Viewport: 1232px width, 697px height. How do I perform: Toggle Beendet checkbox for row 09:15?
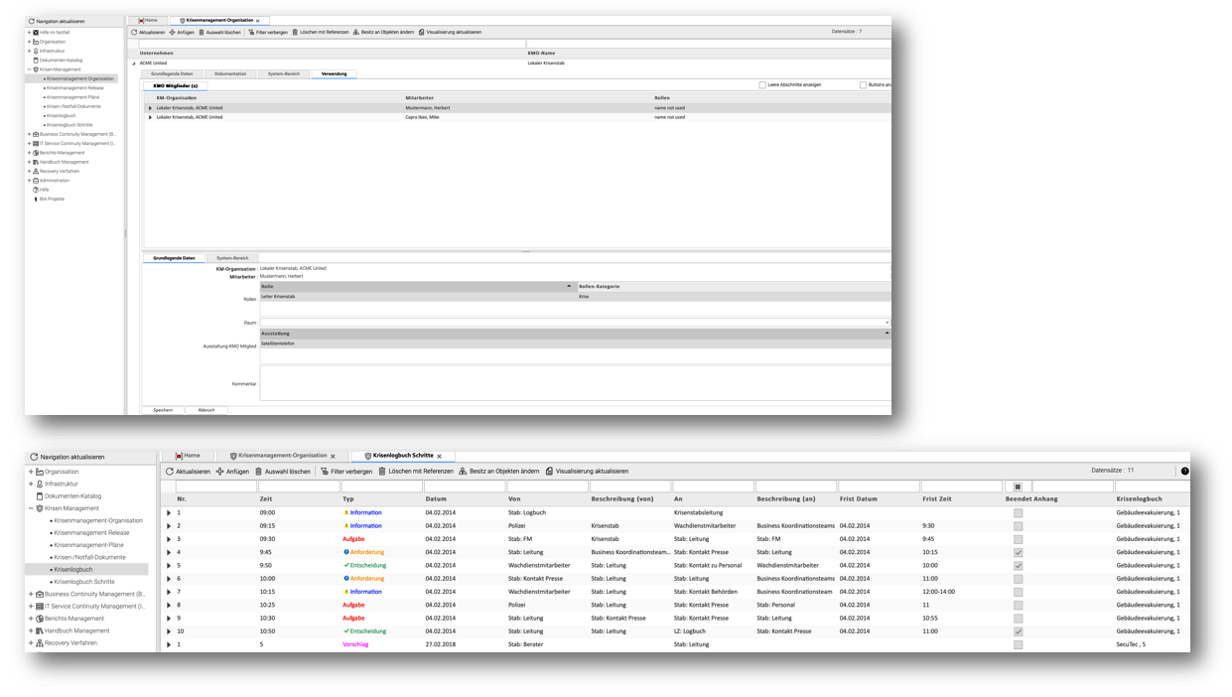[1018, 526]
